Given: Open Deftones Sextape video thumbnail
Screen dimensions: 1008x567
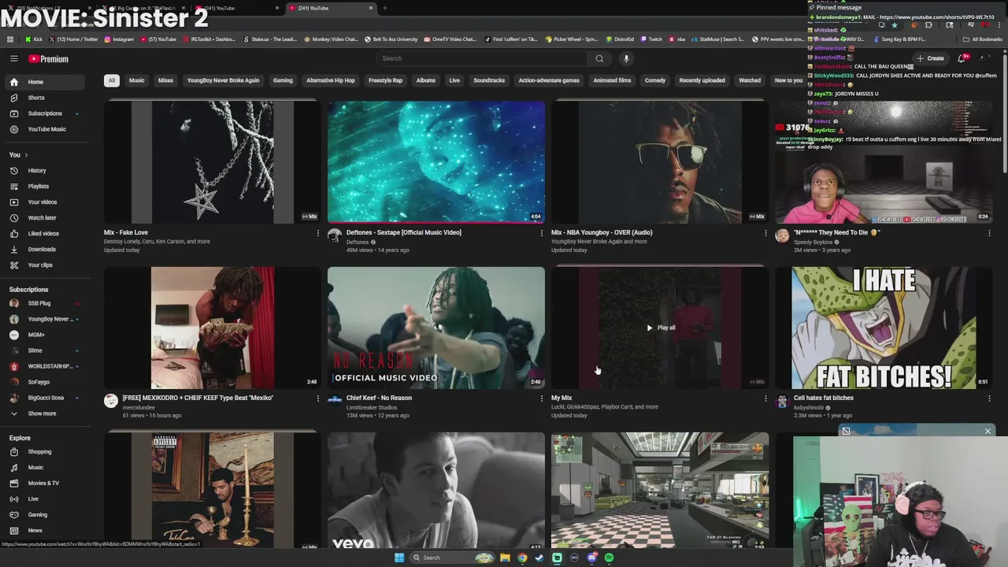Looking at the screenshot, I should pos(436,162).
